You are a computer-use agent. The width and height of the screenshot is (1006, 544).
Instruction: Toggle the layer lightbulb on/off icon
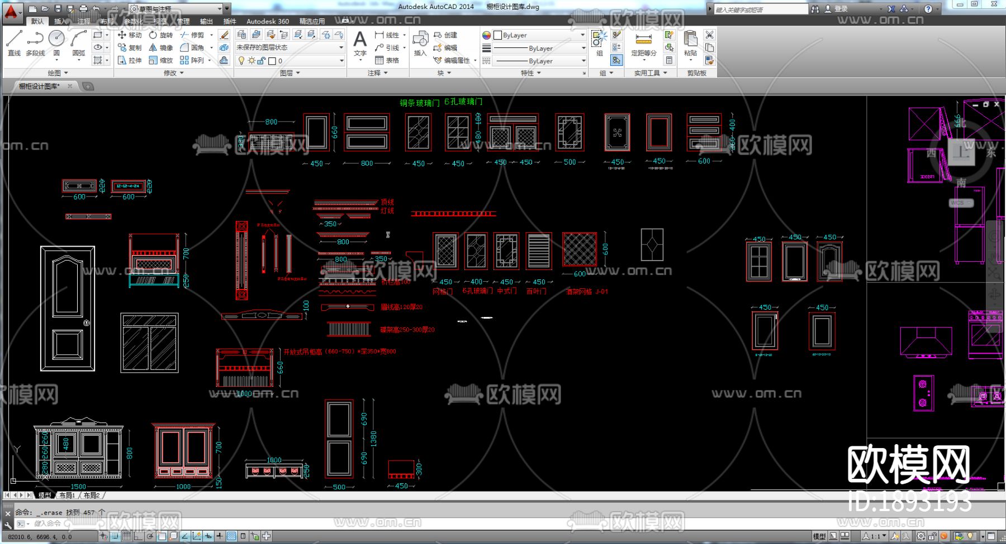241,61
